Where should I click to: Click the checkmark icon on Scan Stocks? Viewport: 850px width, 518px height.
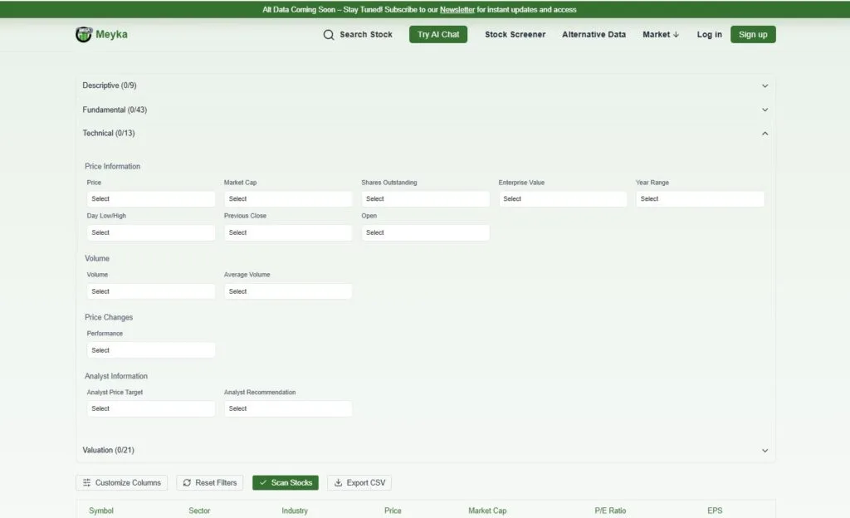pyautogui.click(x=263, y=482)
